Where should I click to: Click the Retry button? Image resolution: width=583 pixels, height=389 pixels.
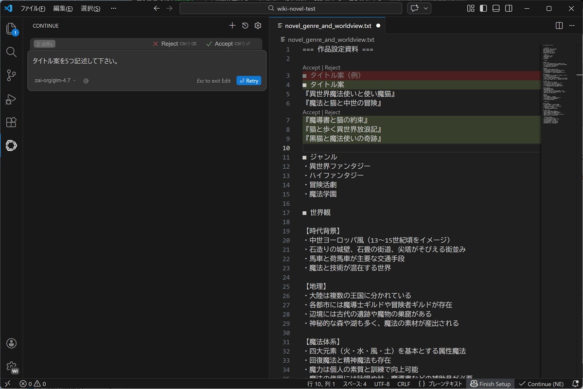(248, 81)
